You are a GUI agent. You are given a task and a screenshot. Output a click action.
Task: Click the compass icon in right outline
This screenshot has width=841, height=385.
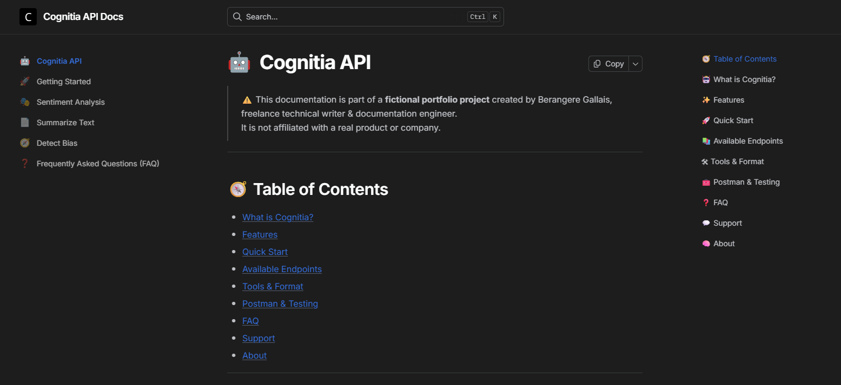(x=706, y=59)
